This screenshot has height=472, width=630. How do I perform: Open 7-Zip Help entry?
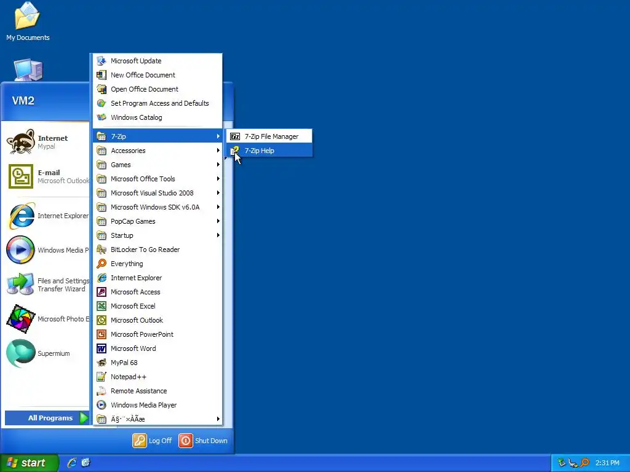[x=269, y=151]
